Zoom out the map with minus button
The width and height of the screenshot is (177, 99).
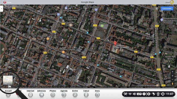[x=172, y=79]
